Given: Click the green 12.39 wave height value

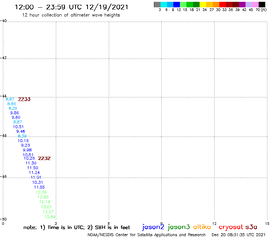Looking at the screenshot, I should [41, 192].
